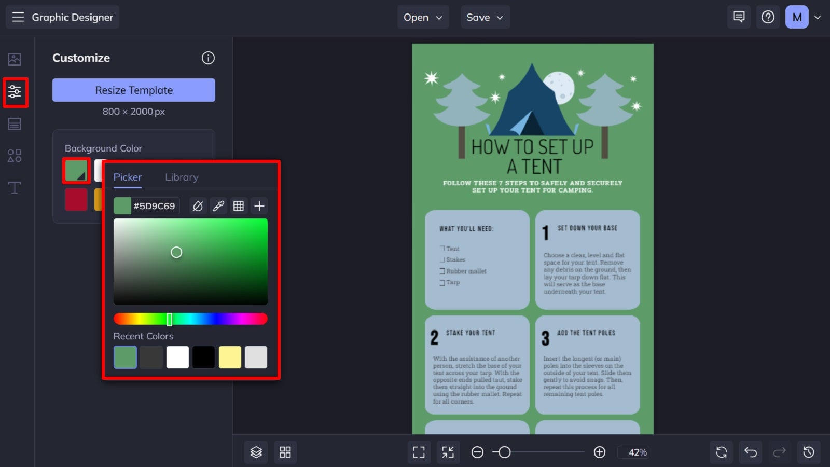The width and height of the screenshot is (830, 467).
Task: Select the Text tool in the sidebar
Action: pyautogui.click(x=14, y=188)
